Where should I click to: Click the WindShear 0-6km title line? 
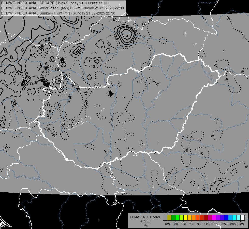(62, 8)
